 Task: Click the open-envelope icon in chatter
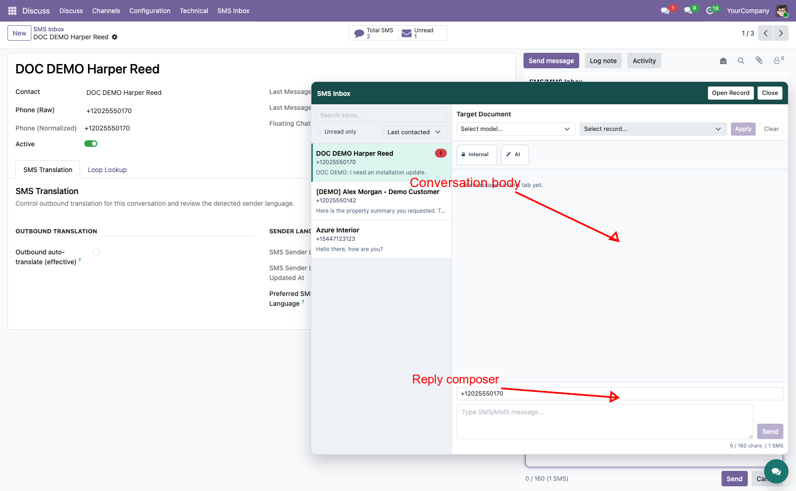coord(723,61)
